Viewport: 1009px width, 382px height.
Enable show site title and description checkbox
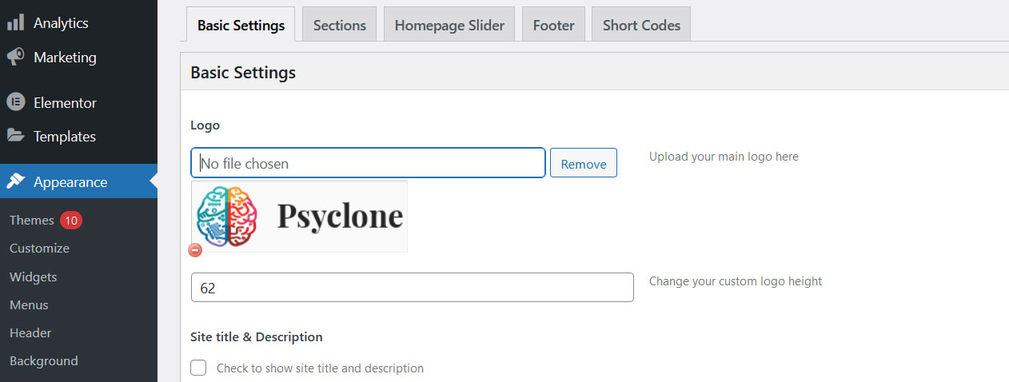[x=199, y=368]
